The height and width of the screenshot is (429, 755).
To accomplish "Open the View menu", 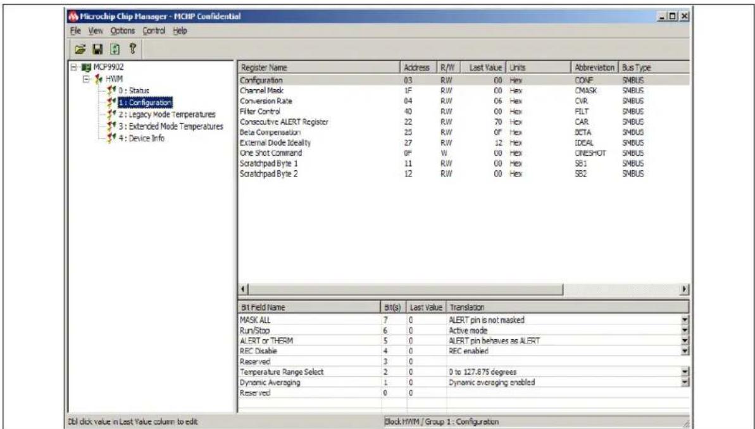I will pyautogui.click(x=96, y=31).
